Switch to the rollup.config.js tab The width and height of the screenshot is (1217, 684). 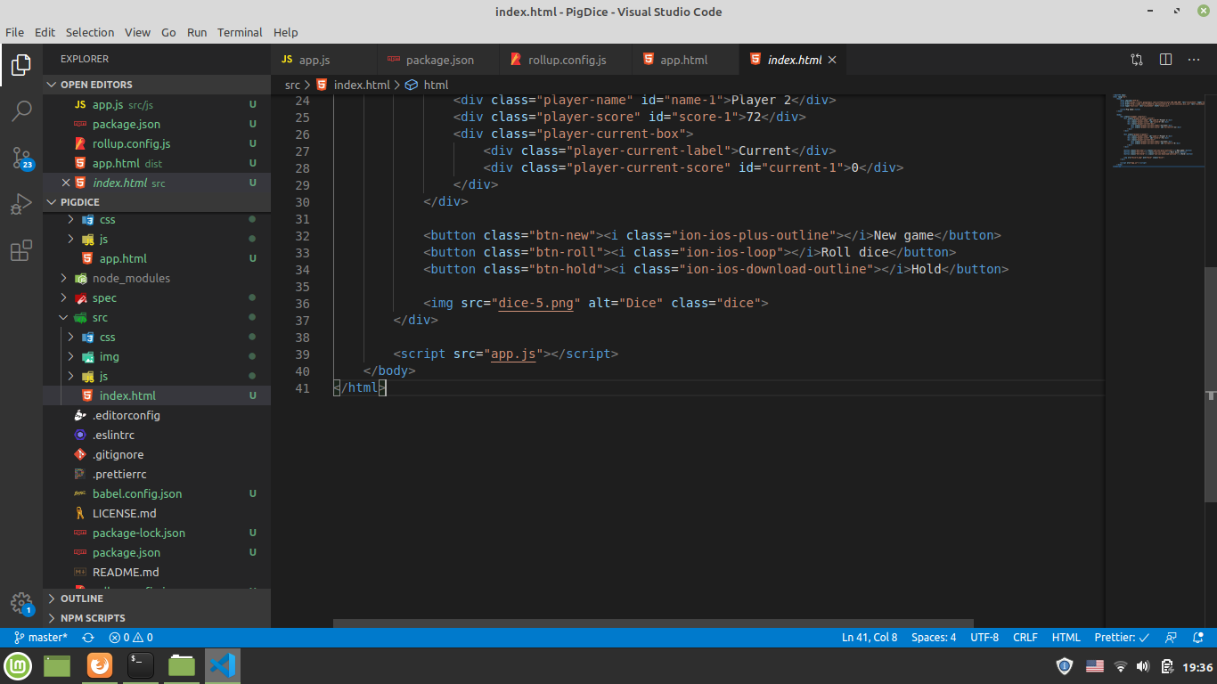[x=567, y=60]
